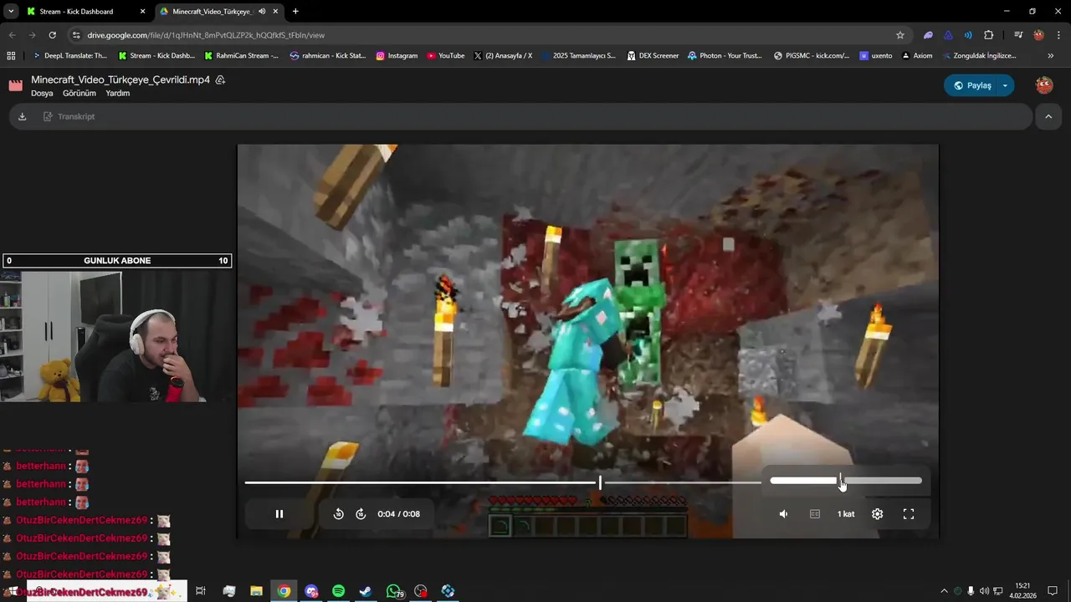Open Task View on taskbar

(201, 591)
